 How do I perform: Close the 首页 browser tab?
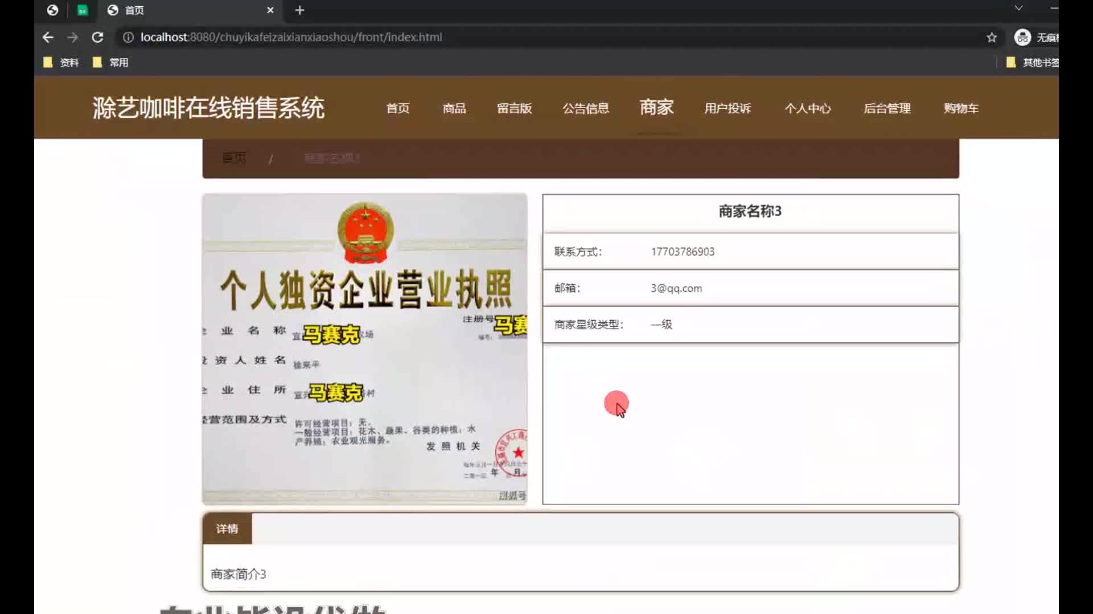pyautogui.click(x=270, y=10)
